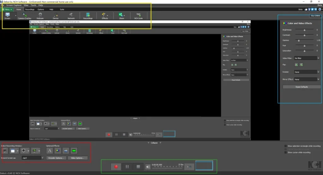Click the Share icon in main toolbar
This screenshot has width=323, height=175.
[x=120, y=15]
